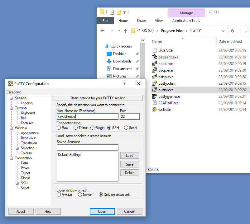This screenshot has width=250, height=224.
Task: Select Default Settings in saved sessions list
Action: pyautogui.click(x=70, y=155)
